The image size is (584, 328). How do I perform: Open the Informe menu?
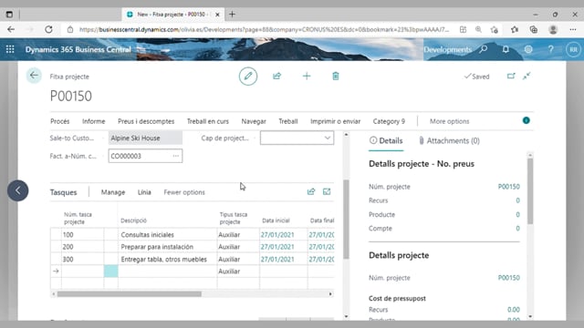click(x=93, y=121)
